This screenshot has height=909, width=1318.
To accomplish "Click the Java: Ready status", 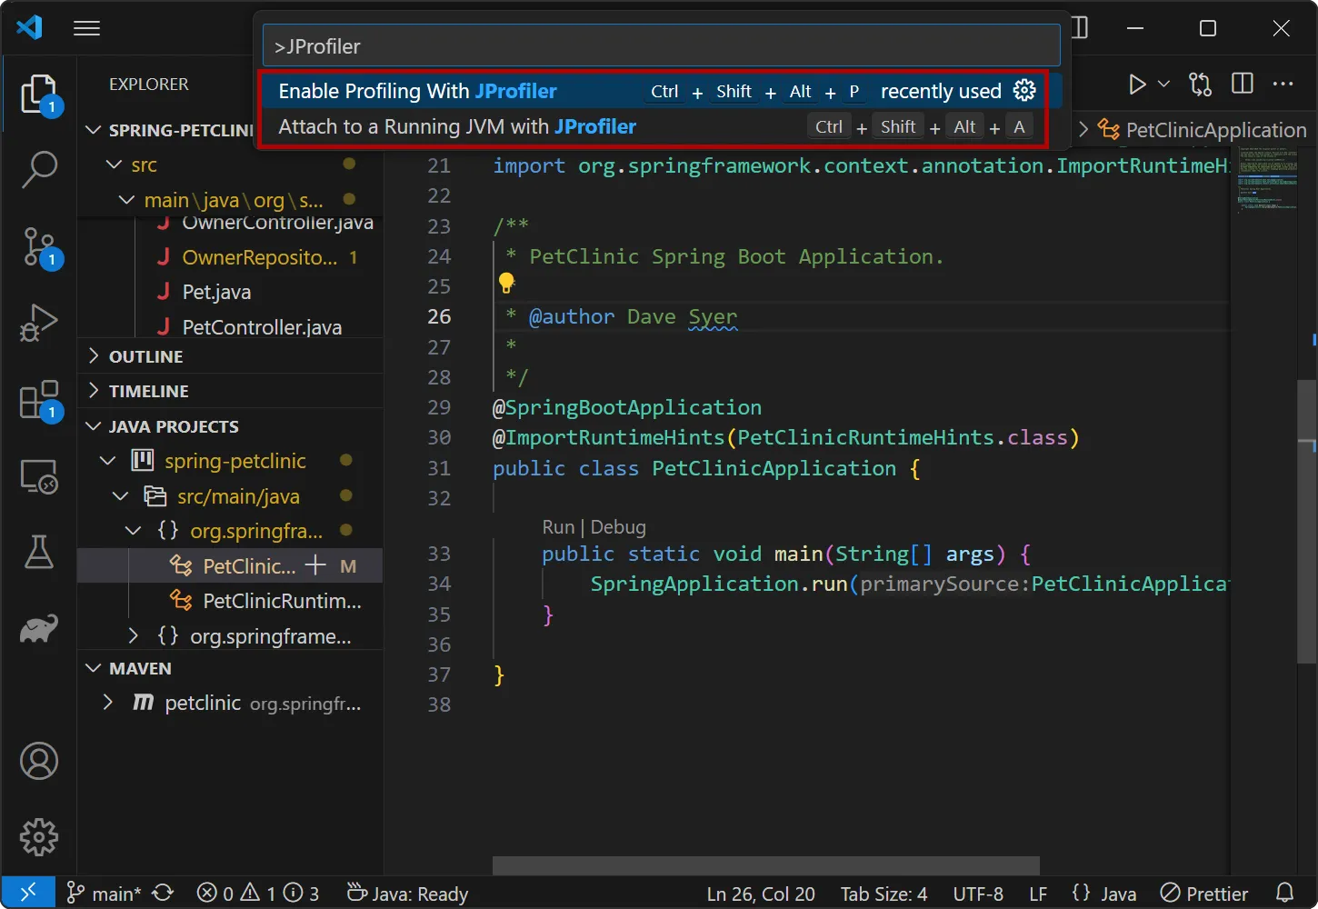I will coord(408,894).
